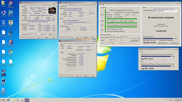182x102 pixels.
Task: Launch Windows Media Player from the taskbar
Action: (x=17, y=100)
